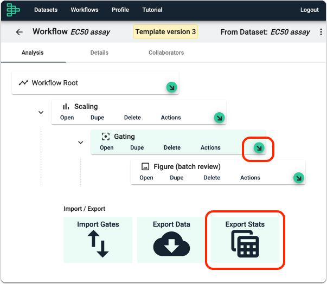Click the Figure node green arrow button
The width and height of the screenshot is (327, 284).
pos(299,178)
